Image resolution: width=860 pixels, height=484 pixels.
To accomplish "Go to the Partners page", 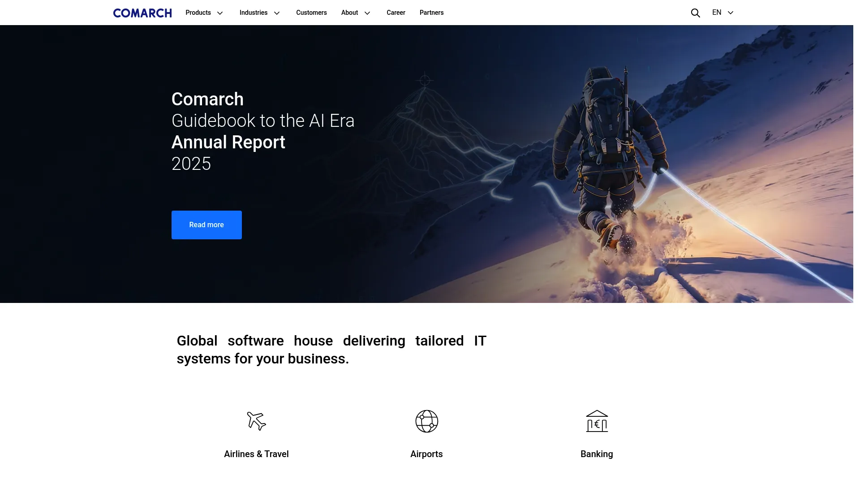I will click(431, 13).
